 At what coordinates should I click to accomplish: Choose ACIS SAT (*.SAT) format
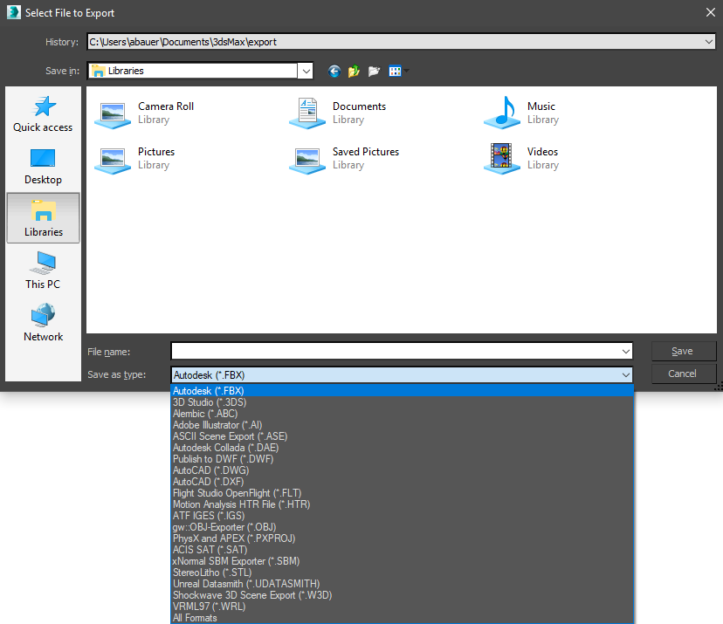402,550
